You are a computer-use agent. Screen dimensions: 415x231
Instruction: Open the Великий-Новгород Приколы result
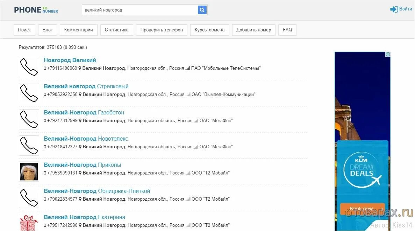click(x=82, y=165)
